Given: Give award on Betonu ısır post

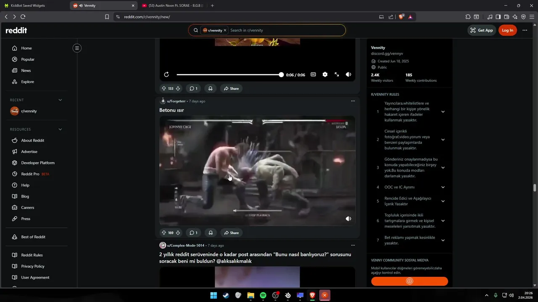Looking at the screenshot, I should [x=211, y=233].
